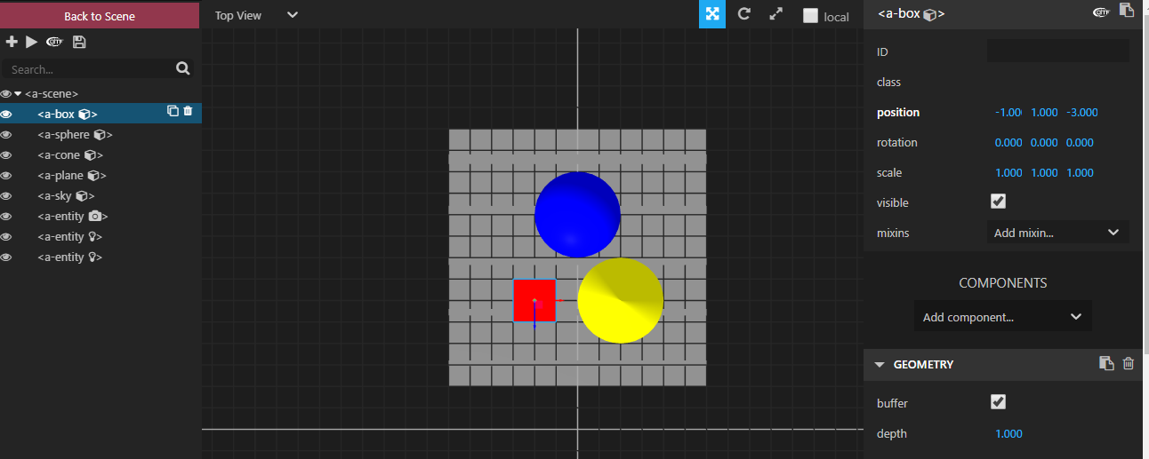The image size is (1149, 459).
Task: Activate the translate transform tool
Action: click(x=712, y=14)
